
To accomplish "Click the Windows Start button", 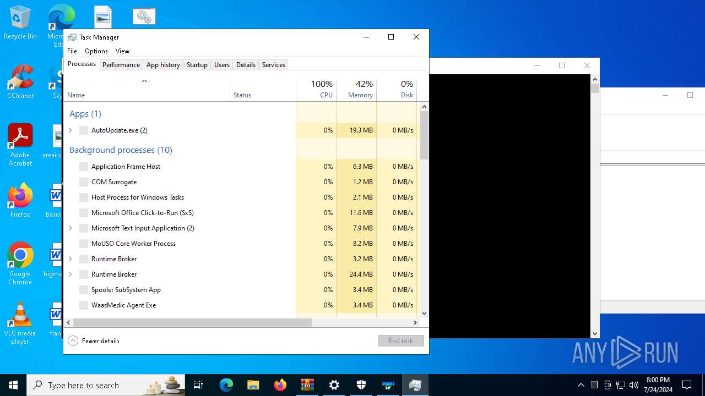I will coord(13,385).
